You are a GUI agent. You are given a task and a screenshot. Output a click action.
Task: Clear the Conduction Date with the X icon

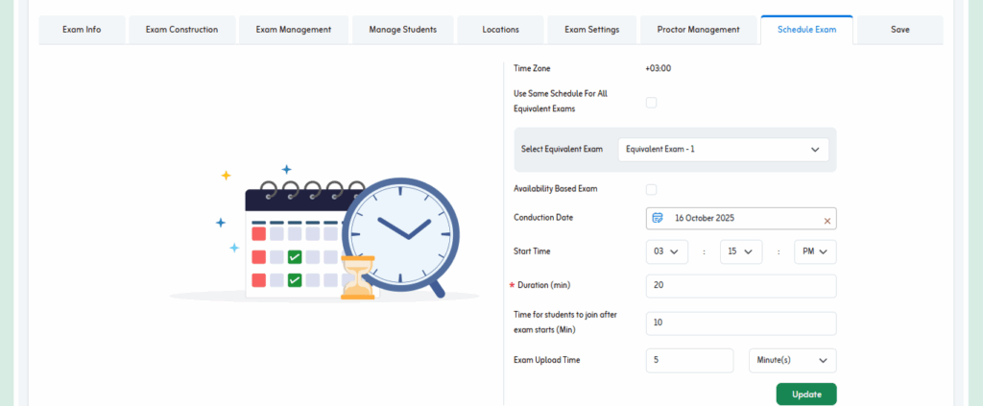pyautogui.click(x=827, y=220)
